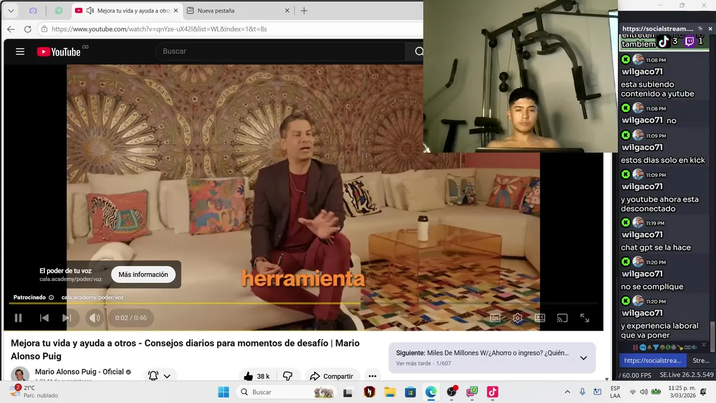Skip to the previous video

[44, 318]
